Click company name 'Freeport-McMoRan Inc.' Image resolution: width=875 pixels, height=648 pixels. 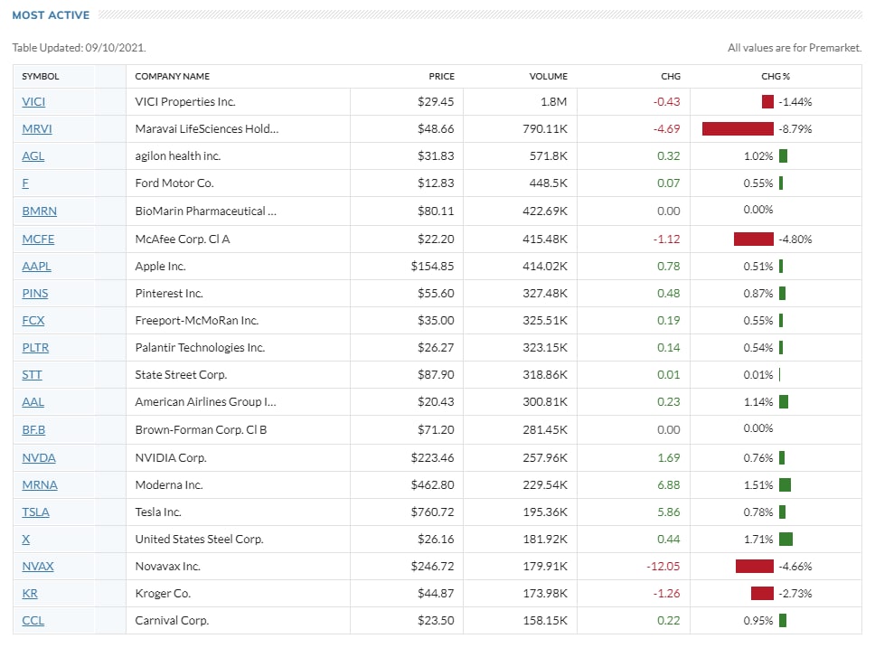(196, 320)
